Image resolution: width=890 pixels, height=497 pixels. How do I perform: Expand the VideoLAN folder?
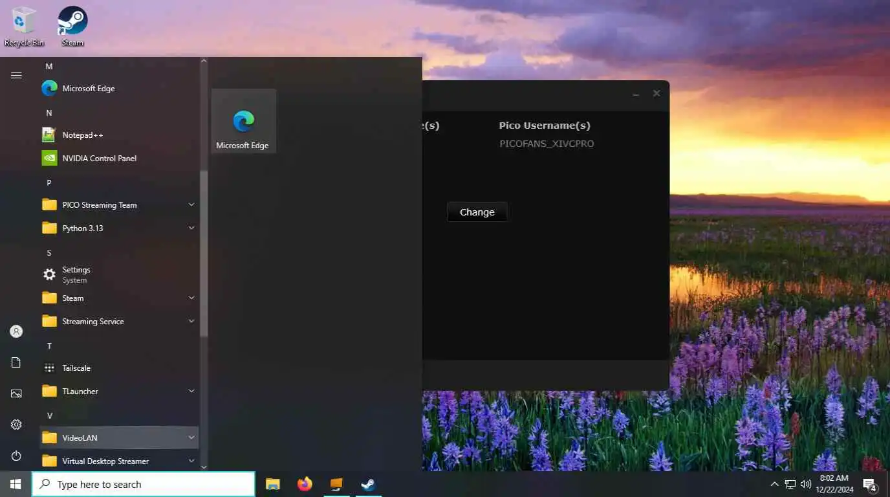[119, 438]
